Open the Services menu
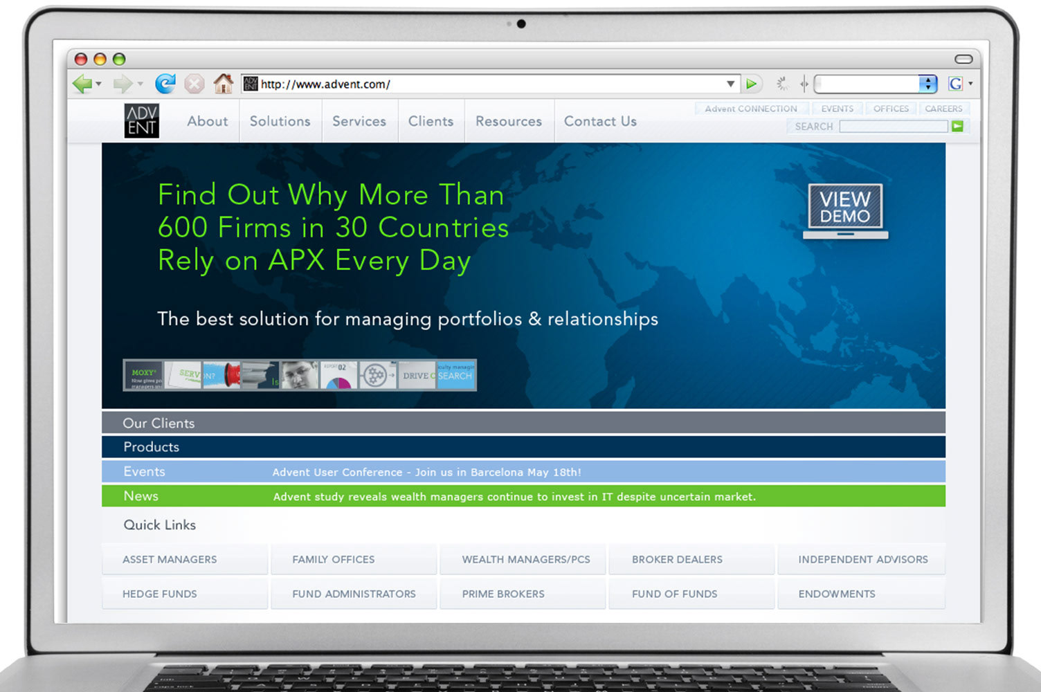The width and height of the screenshot is (1041, 692). pos(359,121)
